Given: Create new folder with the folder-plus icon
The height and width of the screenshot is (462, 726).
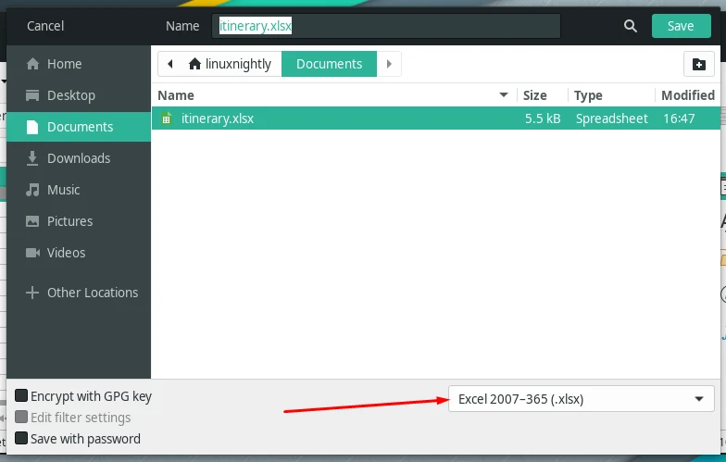Looking at the screenshot, I should 698,64.
